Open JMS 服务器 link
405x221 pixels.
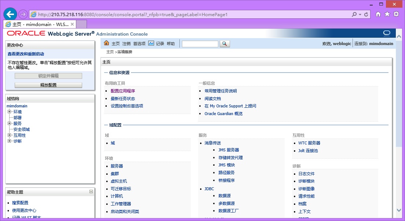point(229,150)
